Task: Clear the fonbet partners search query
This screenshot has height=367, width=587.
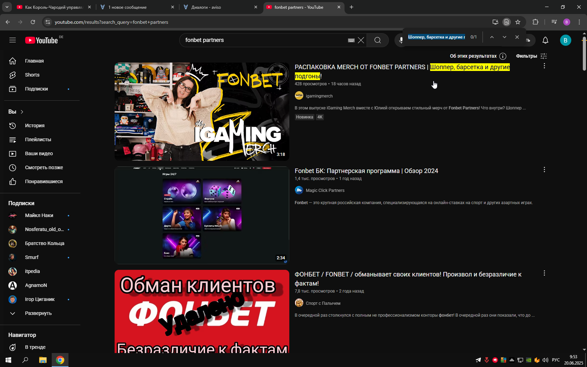Action: [361, 40]
